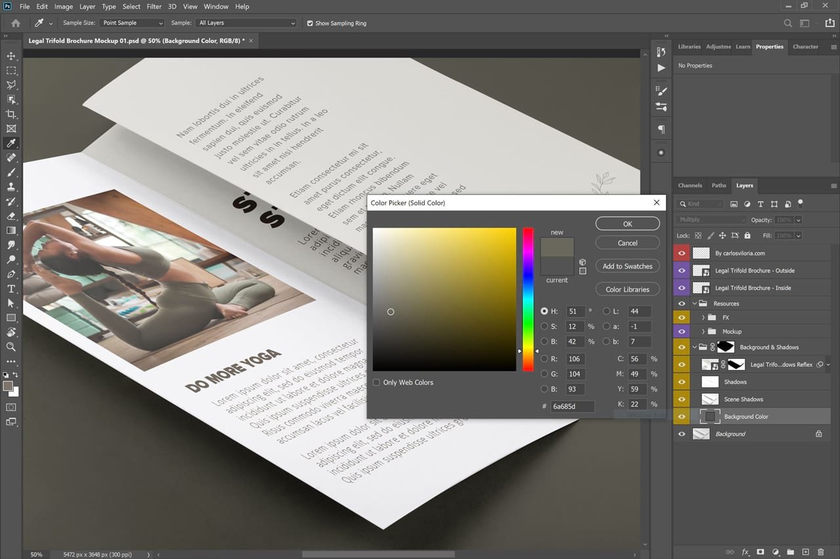Open the Brush Settings panel icon
Viewport: 840px width, 559px height.
661,91
